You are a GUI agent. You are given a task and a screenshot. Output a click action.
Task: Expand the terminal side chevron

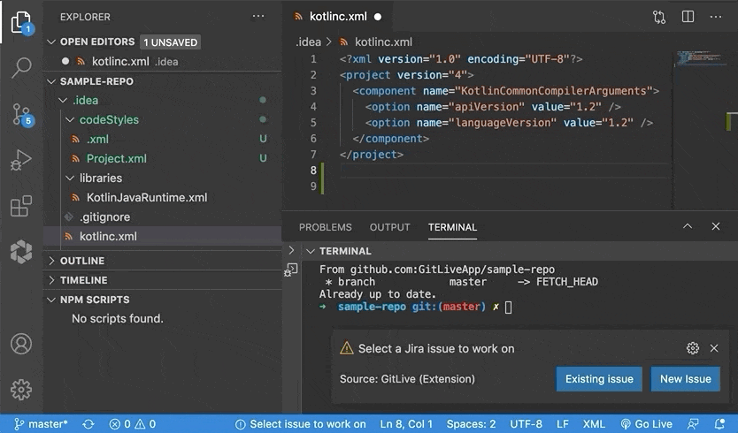click(x=291, y=250)
